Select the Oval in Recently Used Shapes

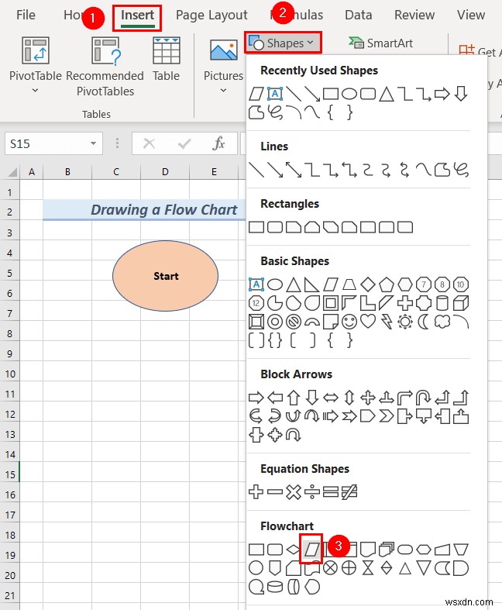click(349, 94)
